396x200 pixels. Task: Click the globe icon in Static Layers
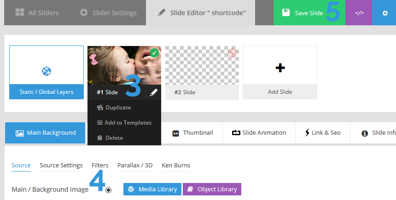point(47,71)
